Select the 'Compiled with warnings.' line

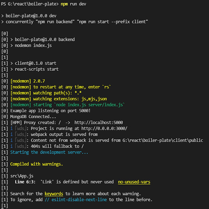click(x=37, y=164)
